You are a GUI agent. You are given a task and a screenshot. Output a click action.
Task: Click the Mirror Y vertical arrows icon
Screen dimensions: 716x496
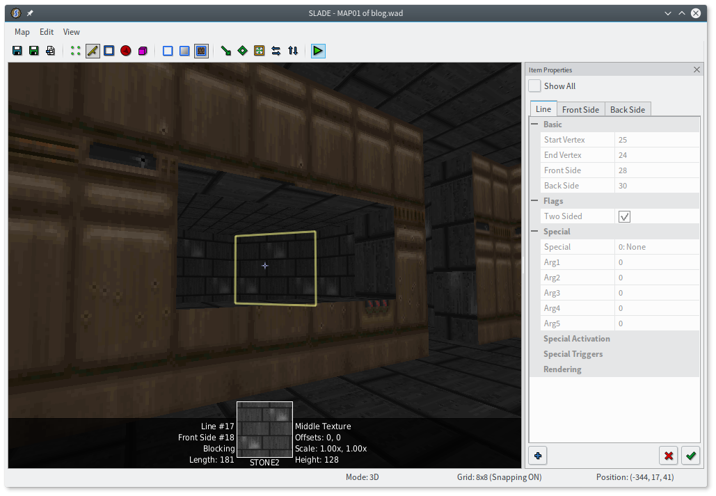click(293, 51)
